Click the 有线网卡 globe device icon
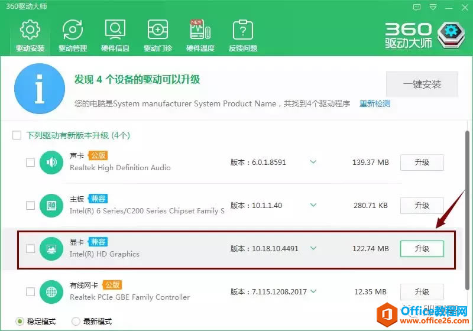Viewport: 473px width, 331px height. point(51,292)
